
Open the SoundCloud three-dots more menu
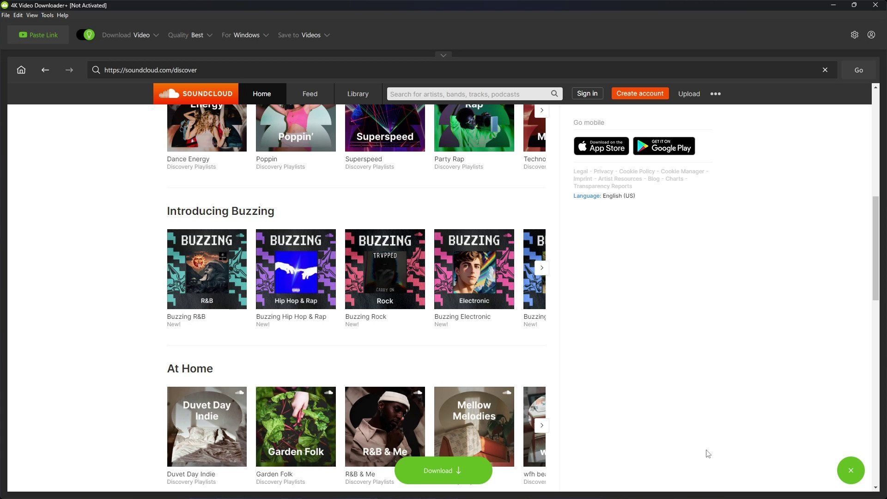tap(716, 94)
